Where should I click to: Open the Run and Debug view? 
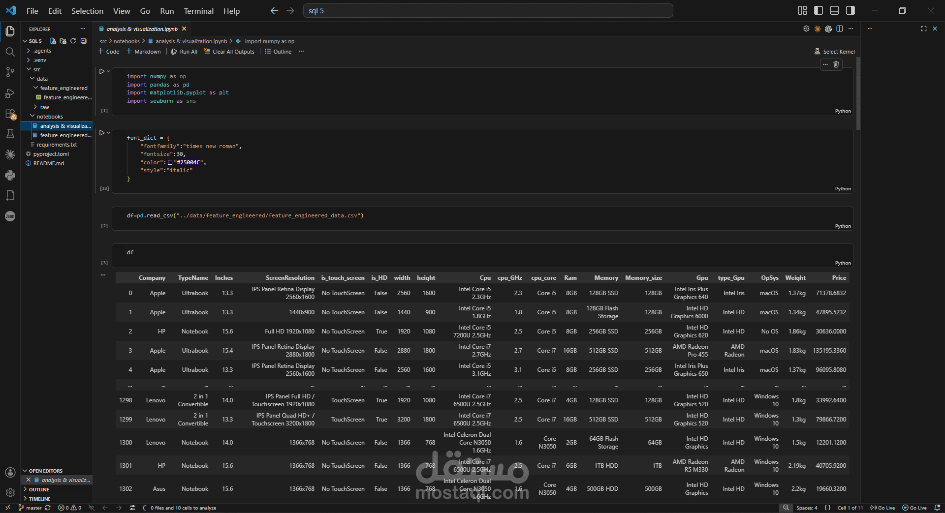coord(10,93)
